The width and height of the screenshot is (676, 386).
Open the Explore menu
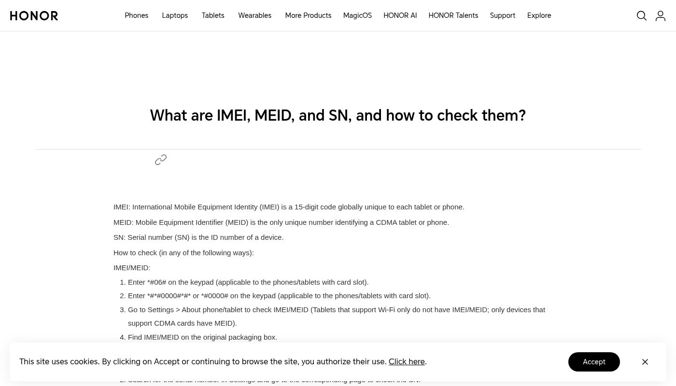coord(539,15)
